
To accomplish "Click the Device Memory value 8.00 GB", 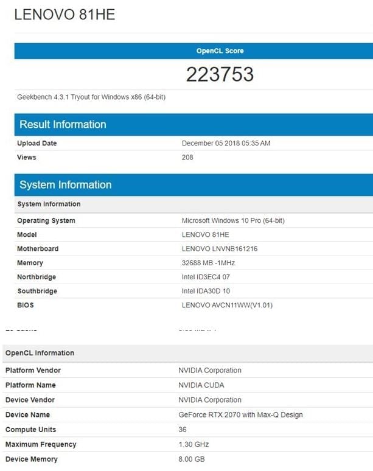I will [x=192, y=459].
